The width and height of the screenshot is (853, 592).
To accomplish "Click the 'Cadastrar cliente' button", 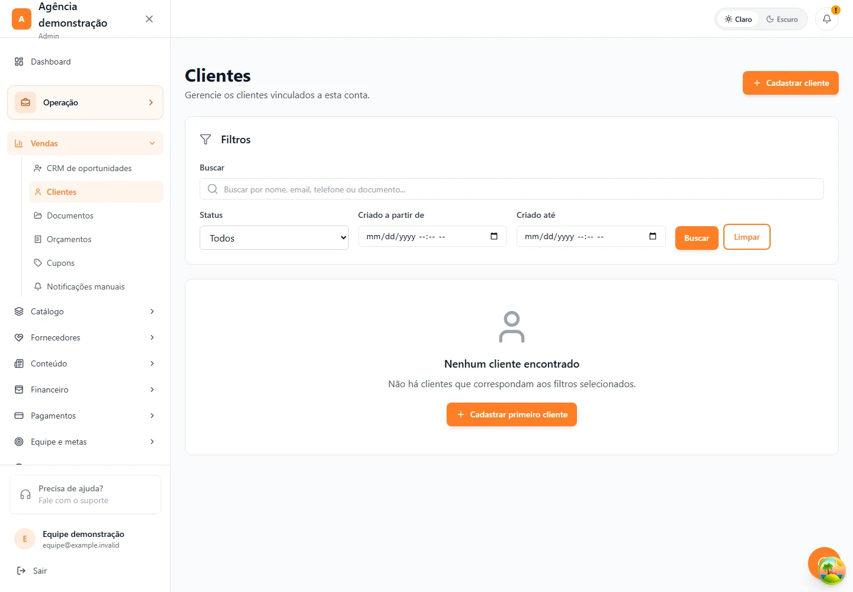I will pos(791,83).
